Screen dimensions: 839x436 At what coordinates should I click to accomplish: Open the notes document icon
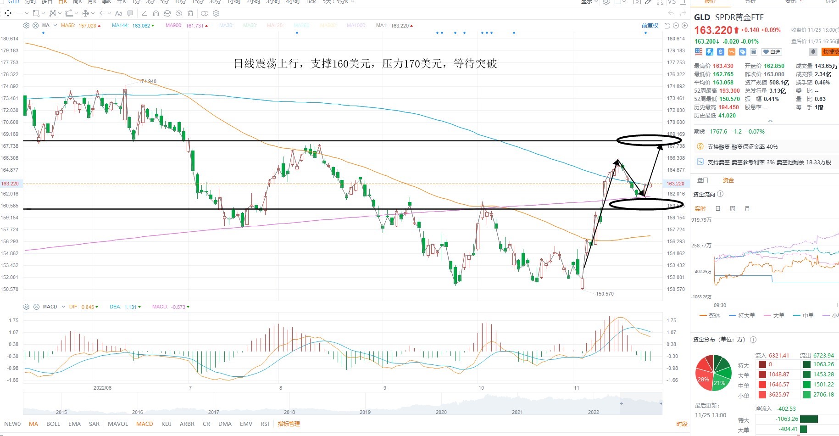click(x=754, y=52)
